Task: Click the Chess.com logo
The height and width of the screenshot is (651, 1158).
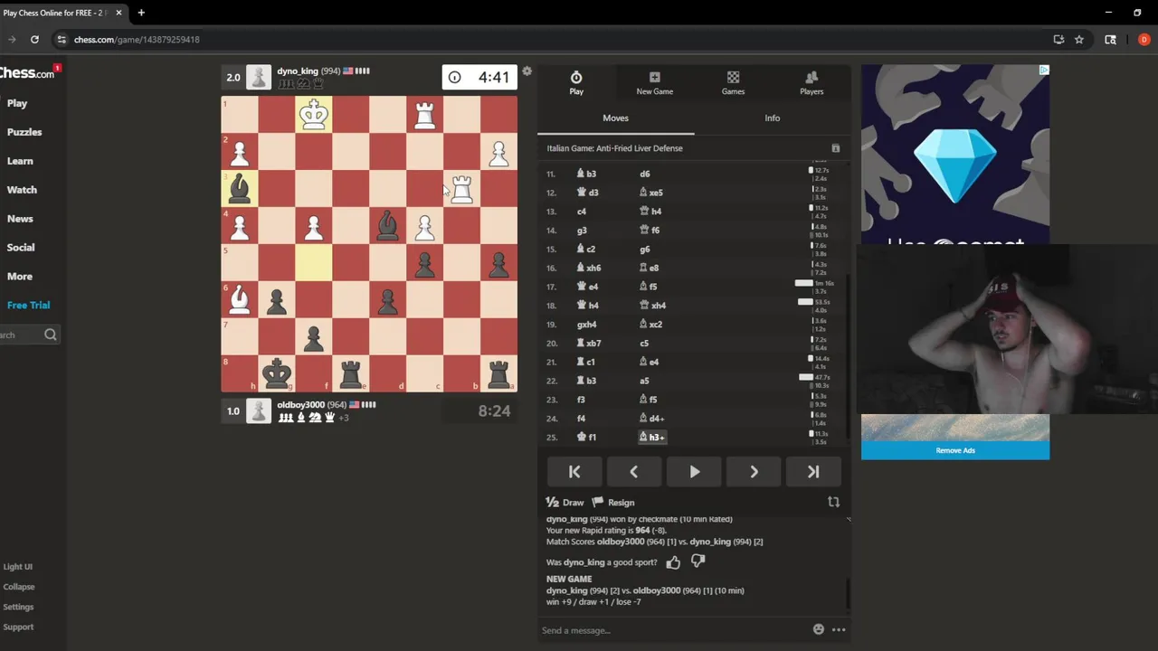Action: (x=27, y=73)
